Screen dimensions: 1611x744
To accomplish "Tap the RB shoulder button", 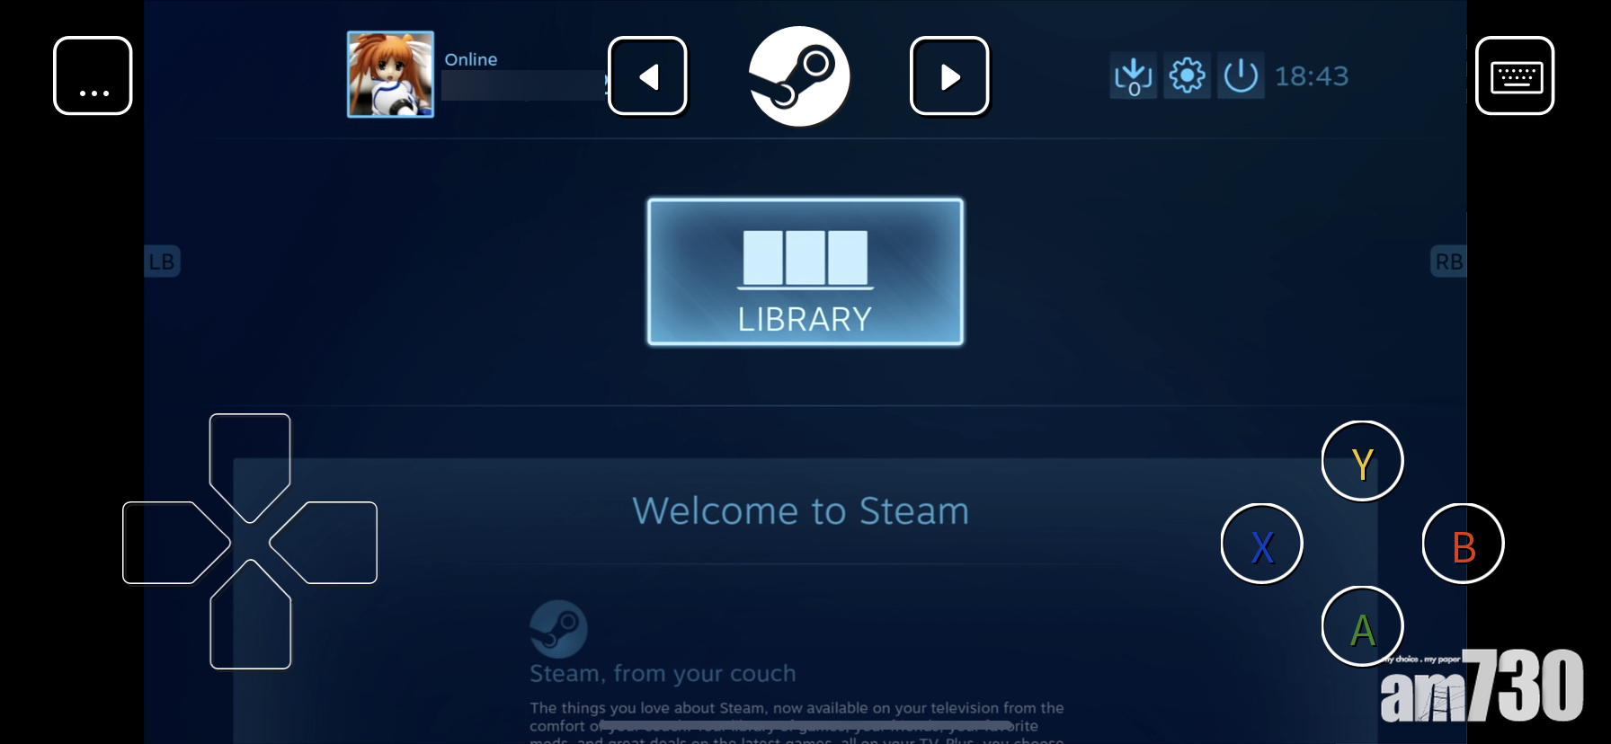I will [x=1447, y=261].
